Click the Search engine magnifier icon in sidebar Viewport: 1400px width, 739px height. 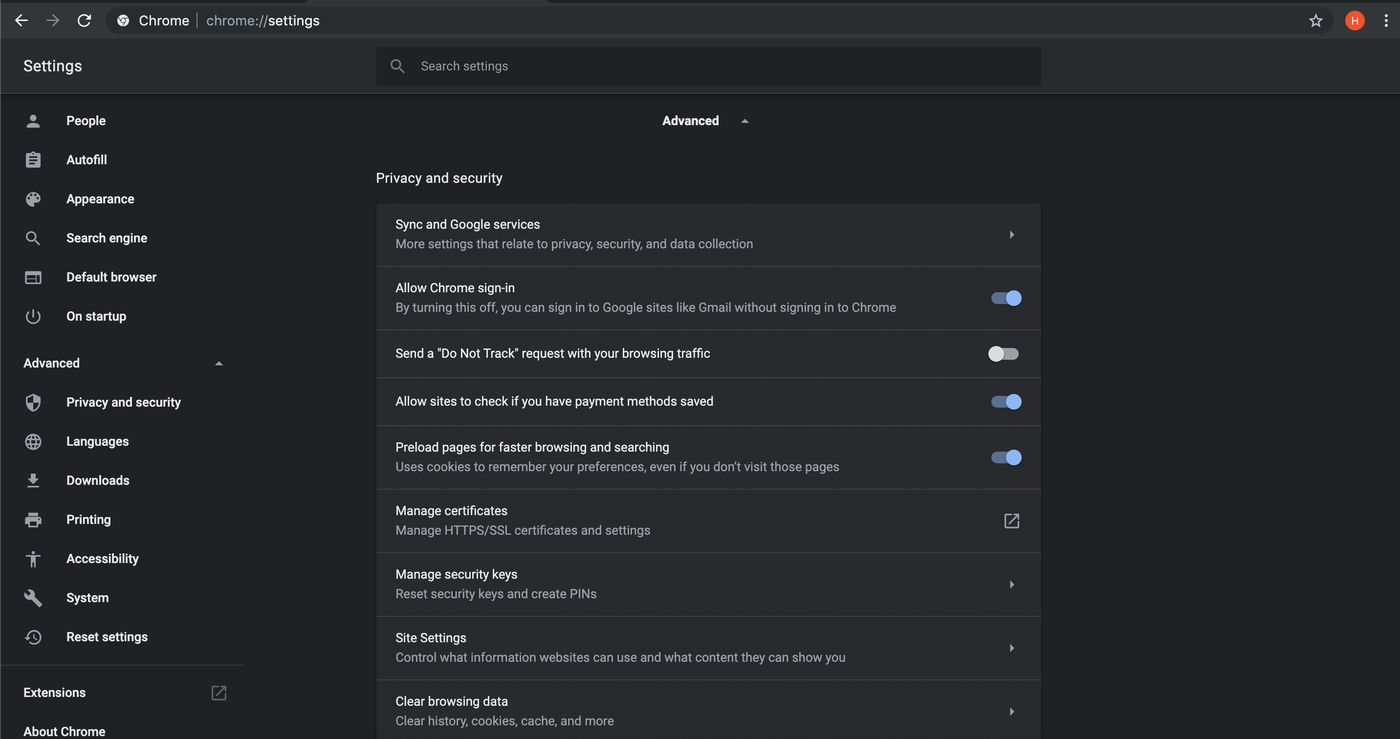(x=33, y=238)
